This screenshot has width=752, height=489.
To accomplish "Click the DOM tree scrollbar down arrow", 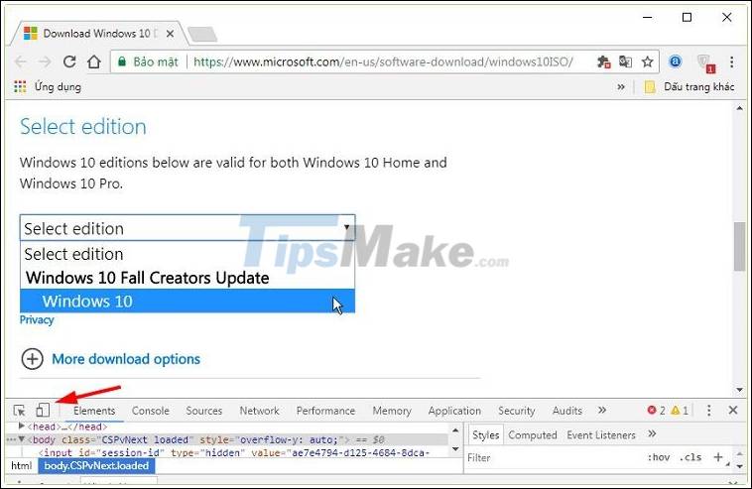I will click(x=455, y=449).
